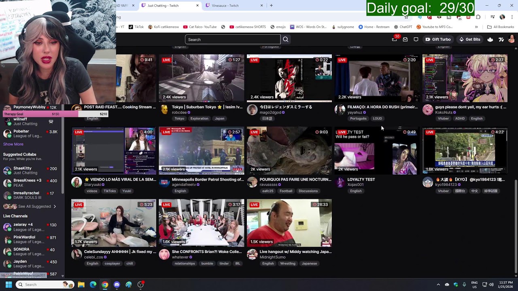The height and width of the screenshot is (291, 518).
Task: Open Tokyo Suburban Tokyo stream thumbnail
Action: pyautogui.click(x=202, y=78)
